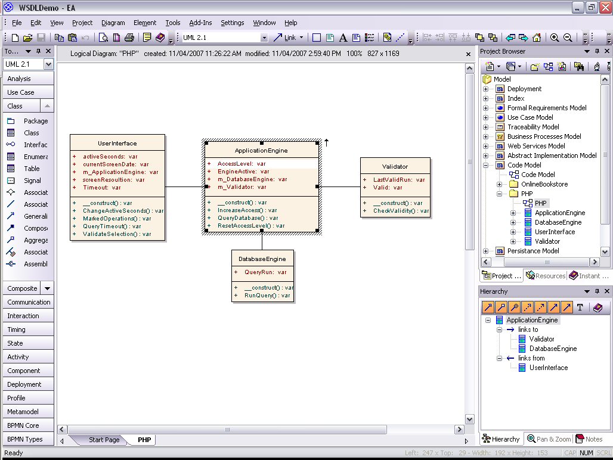Select Web Services Model in browser
613x460 pixels.
(536, 146)
